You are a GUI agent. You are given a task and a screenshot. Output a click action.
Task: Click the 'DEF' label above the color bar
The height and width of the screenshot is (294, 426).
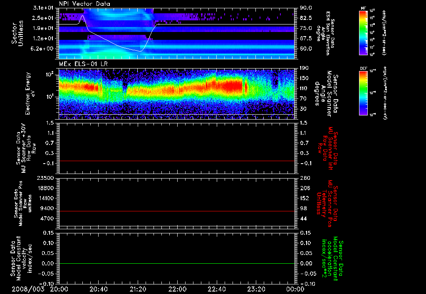click(363, 69)
